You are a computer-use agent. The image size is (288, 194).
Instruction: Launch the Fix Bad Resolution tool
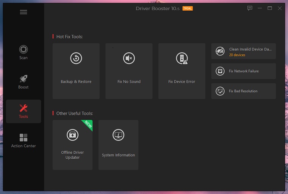click(244, 91)
